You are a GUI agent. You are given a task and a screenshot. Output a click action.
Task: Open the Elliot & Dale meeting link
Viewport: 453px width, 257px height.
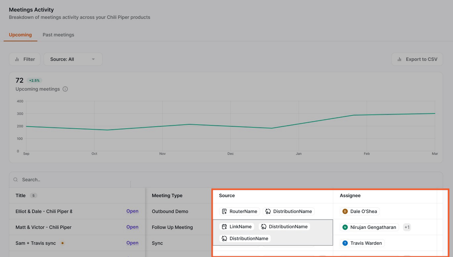click(132, 211)
